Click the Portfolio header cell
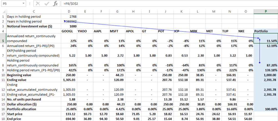Viewport: 278px width, 121px height. pos(266,31)
